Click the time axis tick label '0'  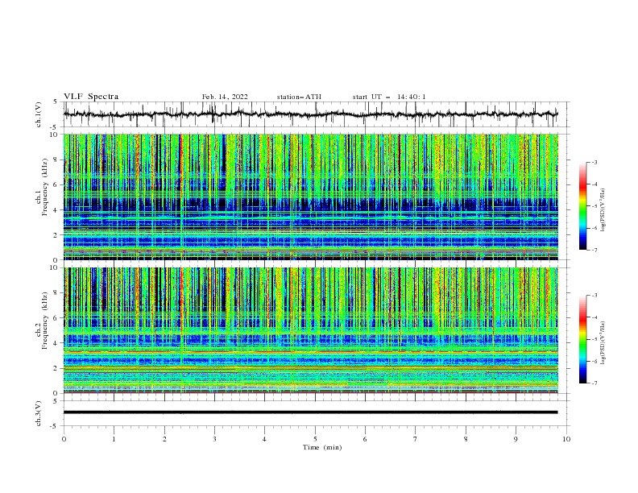tap(64, 439)
